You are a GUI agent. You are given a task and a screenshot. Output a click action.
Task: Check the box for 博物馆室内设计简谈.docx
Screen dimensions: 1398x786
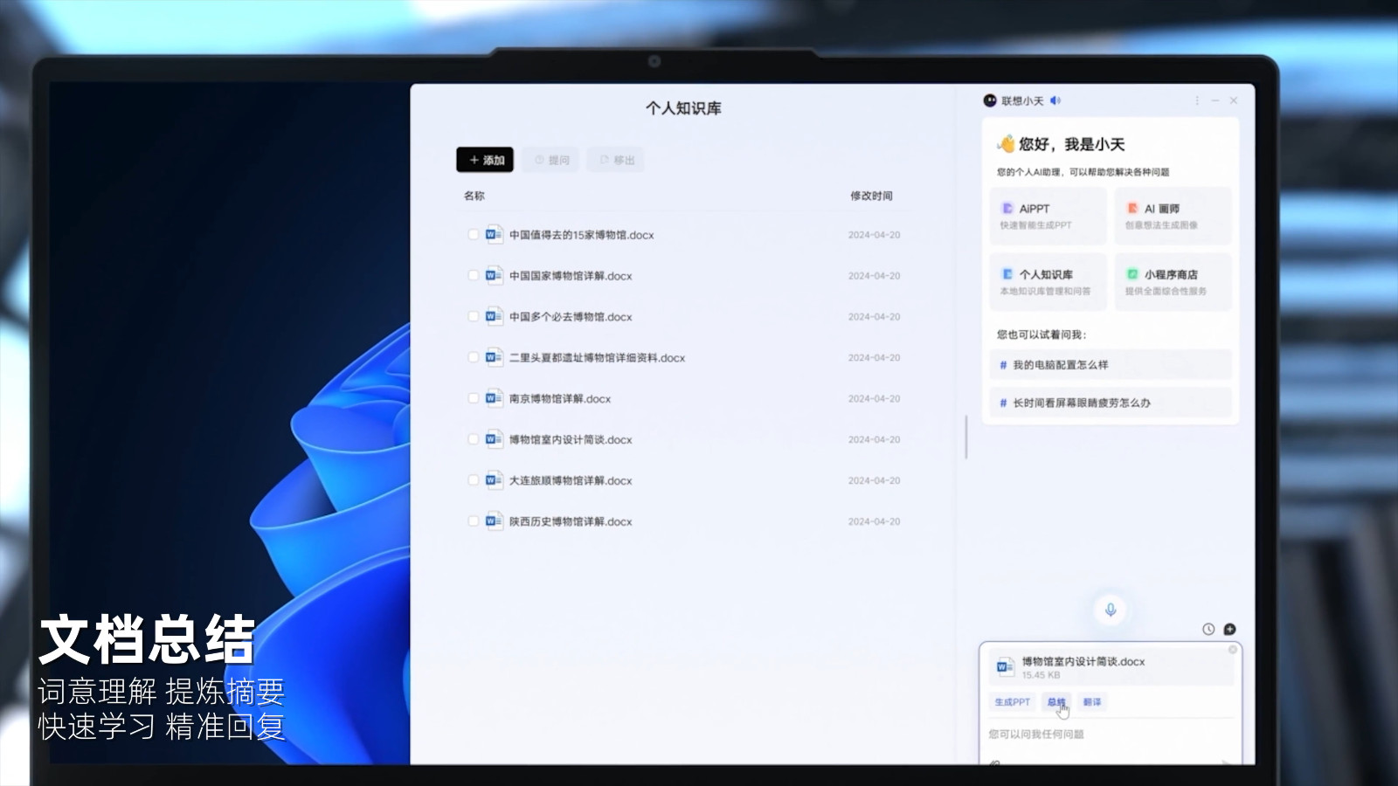pos(473,439)
